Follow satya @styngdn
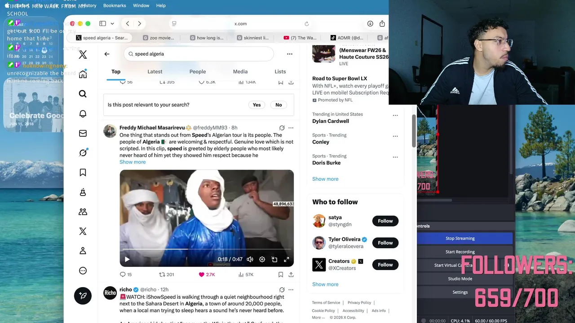 (x=385, y=221)
